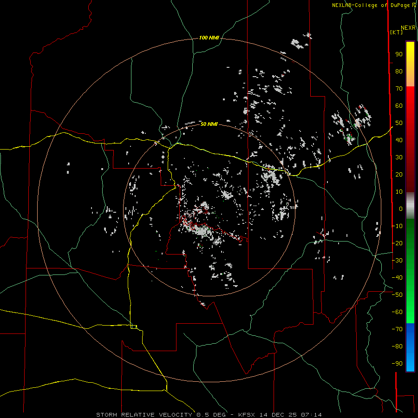Click the positive 10 scale value
This screenshot has height=418, width=418.
click(x=399, y=192)
